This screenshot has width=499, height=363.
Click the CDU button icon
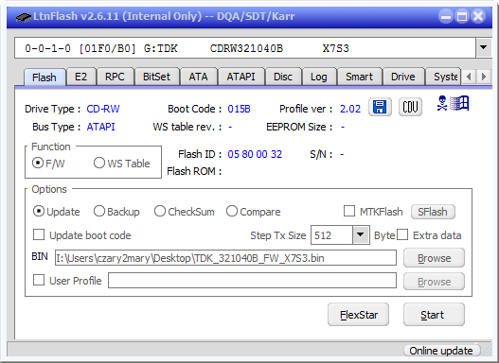(410, 107)
